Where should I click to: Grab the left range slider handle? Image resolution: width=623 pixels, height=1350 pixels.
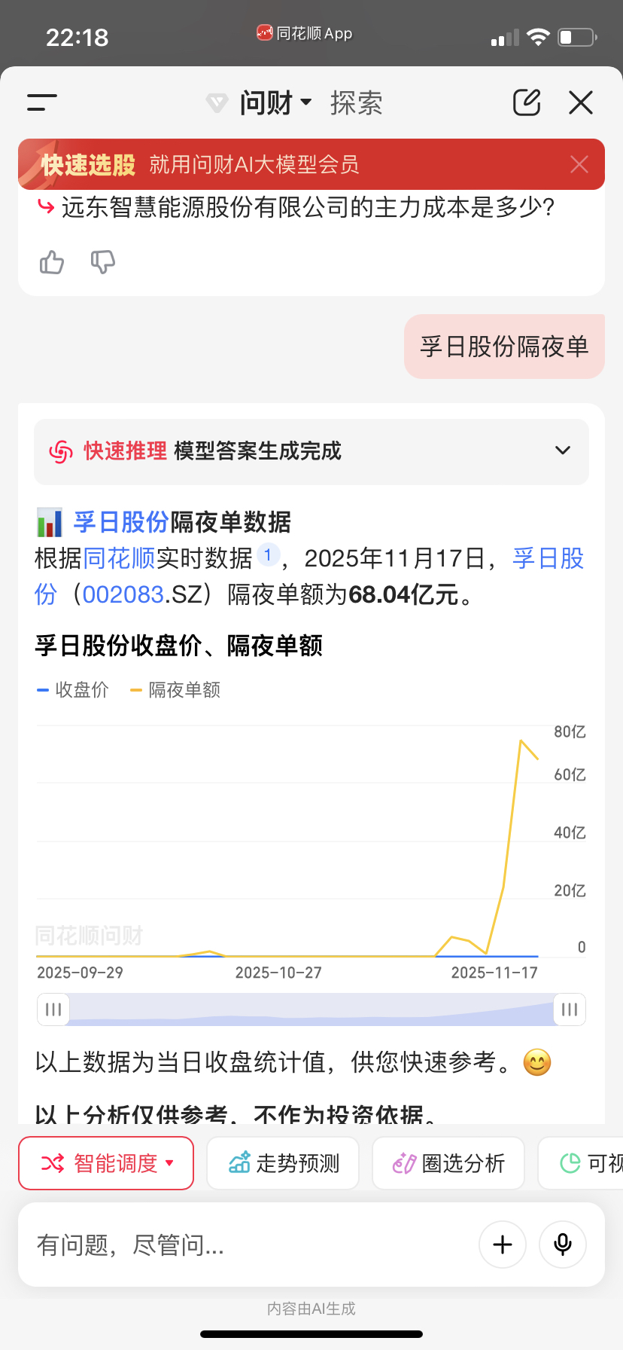click(53, 1009)
